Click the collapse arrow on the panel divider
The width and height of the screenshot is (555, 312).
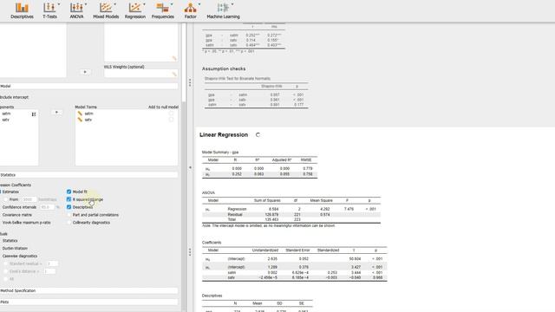190,167
